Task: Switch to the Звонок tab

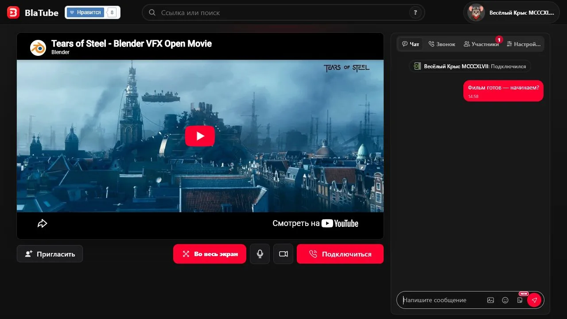Action: tap(442, 44)
